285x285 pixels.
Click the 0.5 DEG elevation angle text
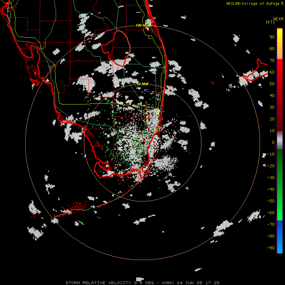[144, 283]
